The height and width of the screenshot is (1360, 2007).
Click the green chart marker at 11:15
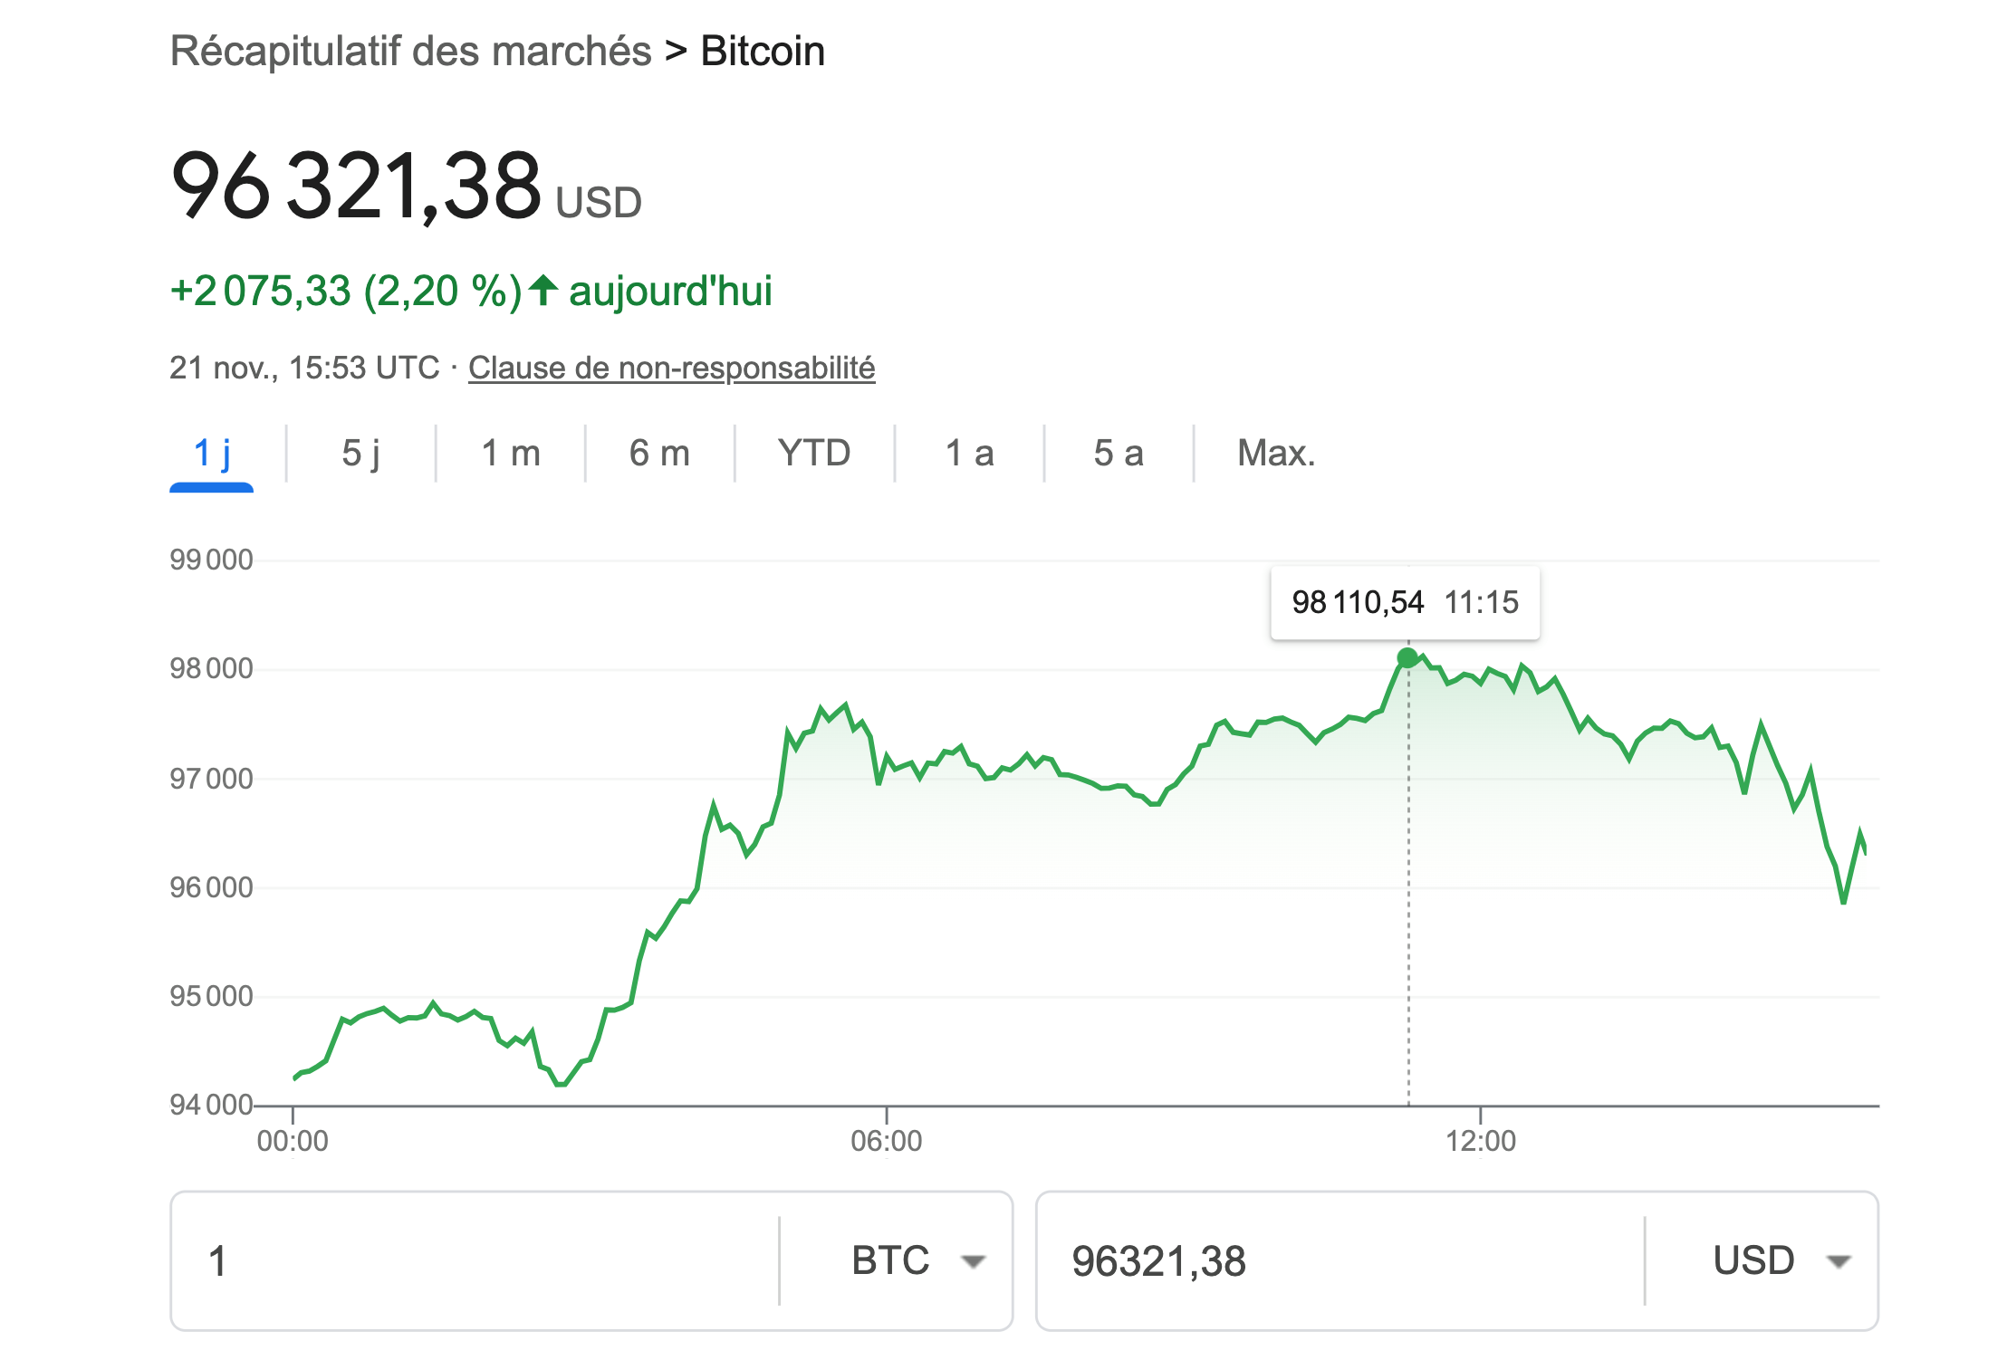point(1407,657)
